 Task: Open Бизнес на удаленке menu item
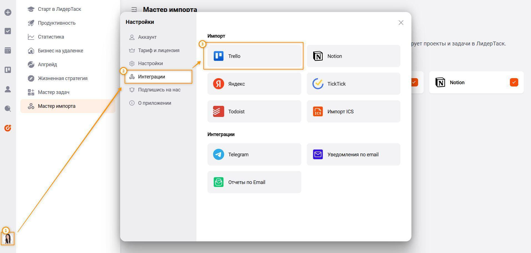point(68,51)
